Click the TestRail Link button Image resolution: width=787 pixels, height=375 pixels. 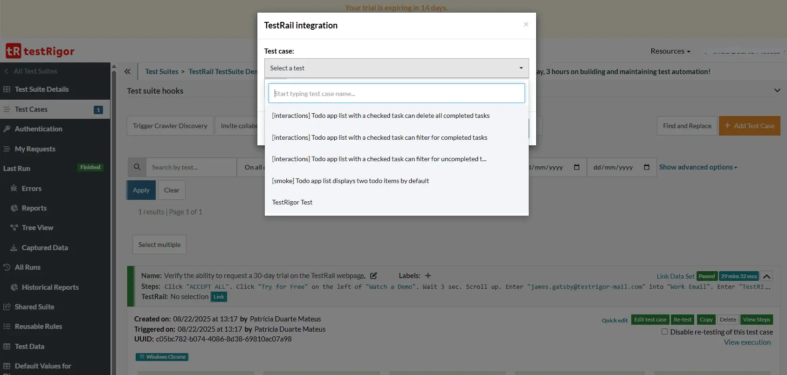219,297
